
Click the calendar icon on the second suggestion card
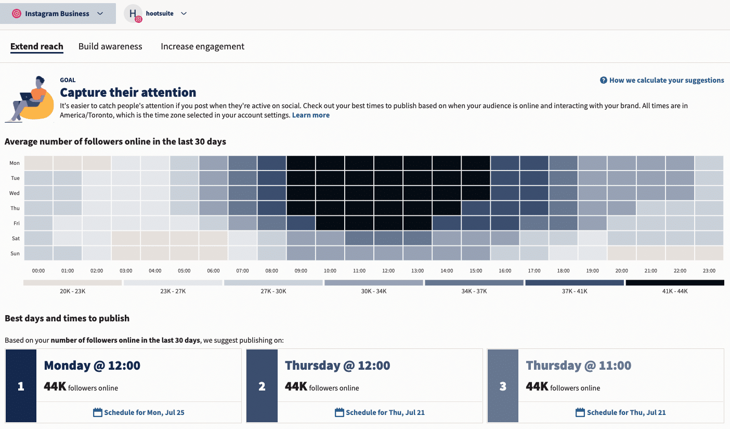341,412
